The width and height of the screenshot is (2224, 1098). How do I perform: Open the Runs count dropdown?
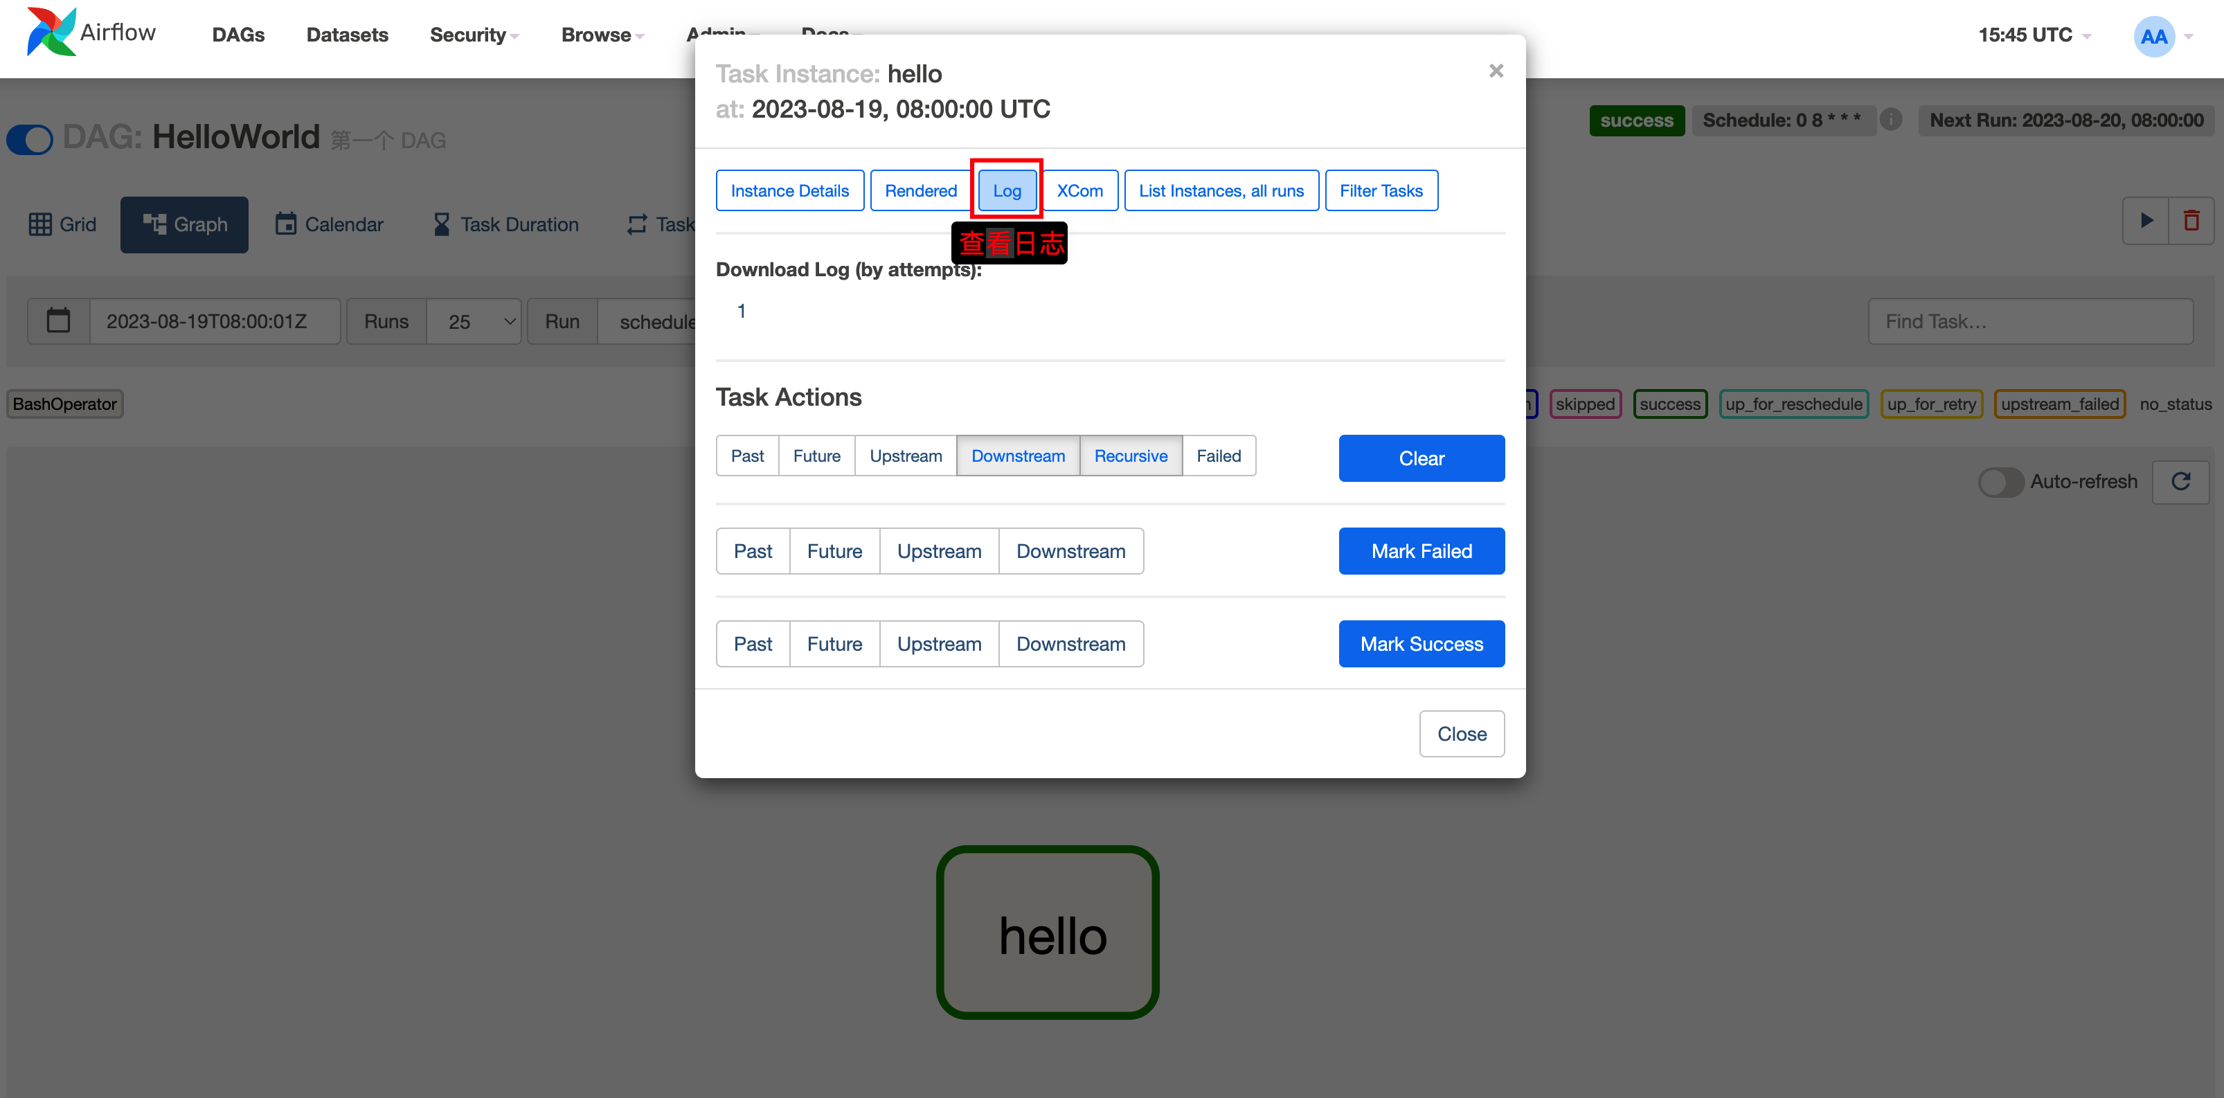473,321
